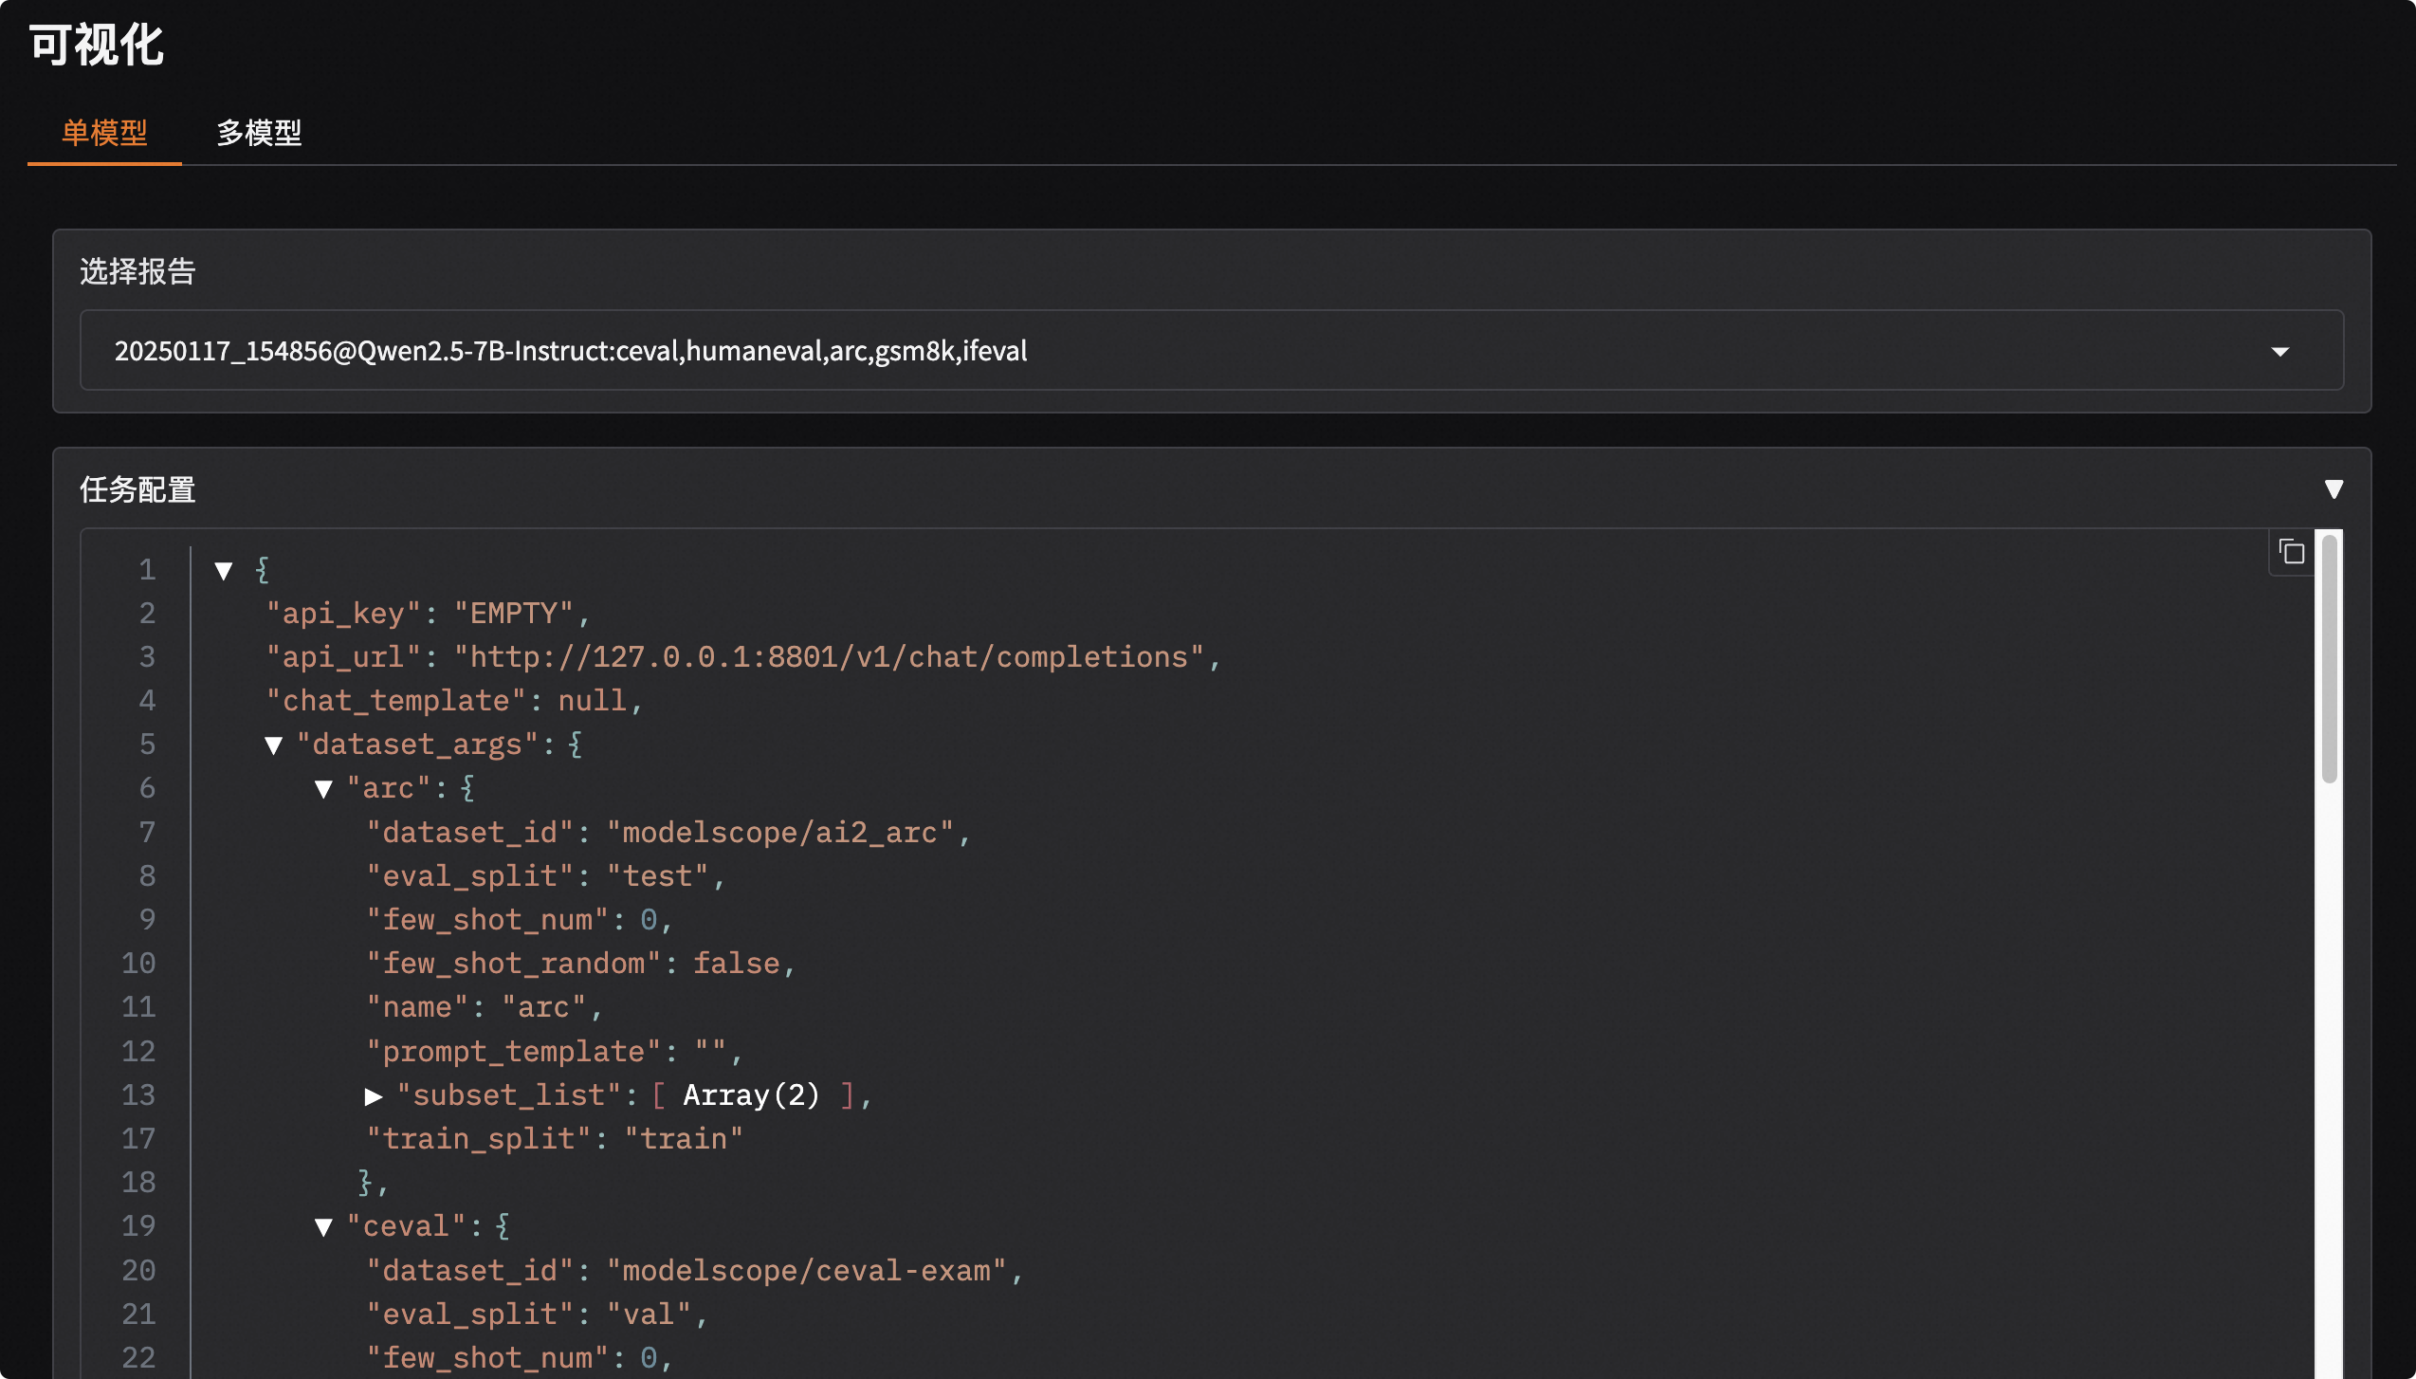Collapse the 任务配置 panel arrow

pos(2334,489)
